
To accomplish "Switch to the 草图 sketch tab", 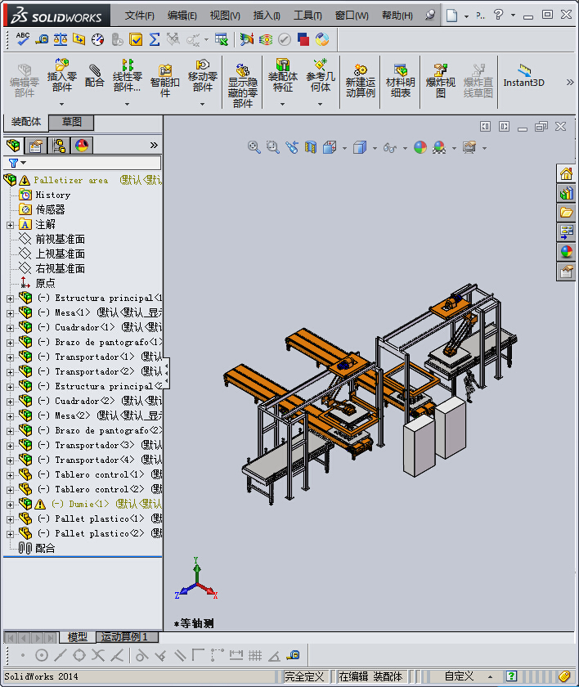I will click(71, 122).
